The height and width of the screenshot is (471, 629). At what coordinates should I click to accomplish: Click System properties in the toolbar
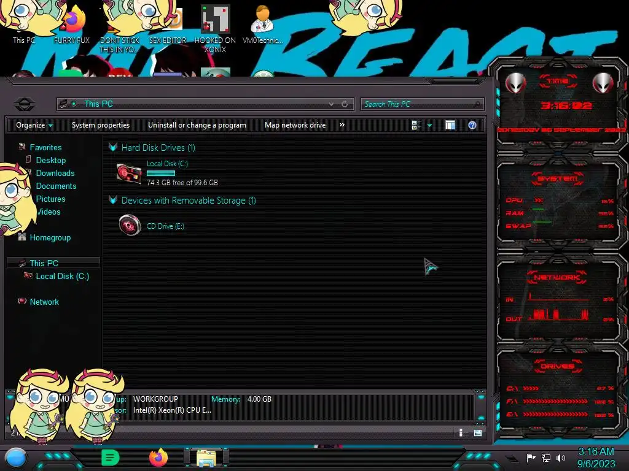(101, 125)
